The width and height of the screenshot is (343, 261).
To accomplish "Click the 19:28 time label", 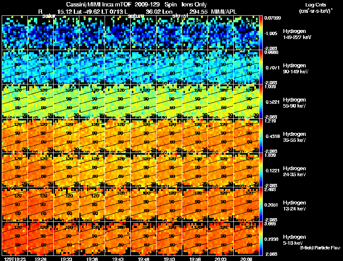I will [x=40, y=259].
